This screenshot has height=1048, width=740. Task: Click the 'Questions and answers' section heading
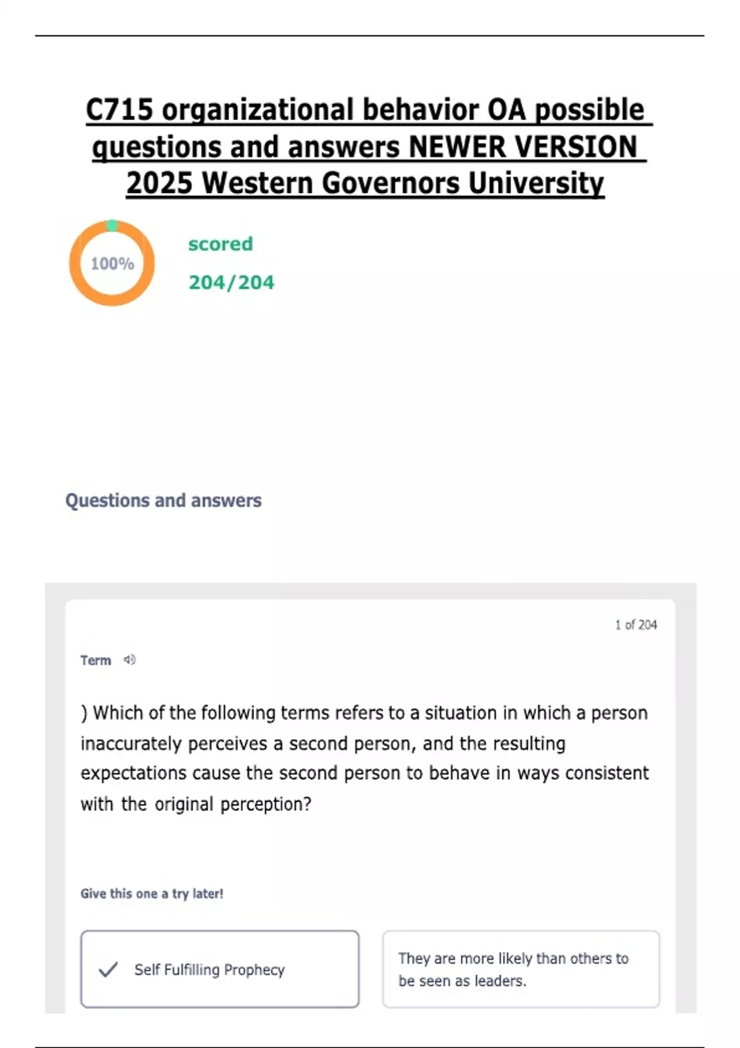[163, 500]
